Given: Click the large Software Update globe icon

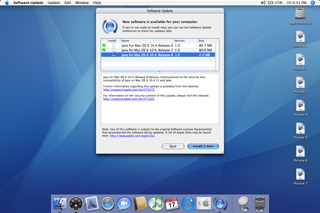Looking at the screenshot, I should tap(110, 26).
